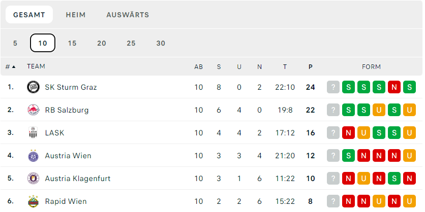
Task: Click the Austria Klagenfurt club crest
Action: (x=33, y=179)
